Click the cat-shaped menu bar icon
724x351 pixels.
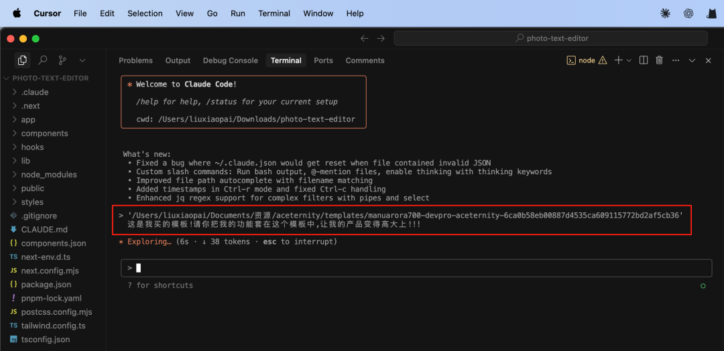pos(711,13)
